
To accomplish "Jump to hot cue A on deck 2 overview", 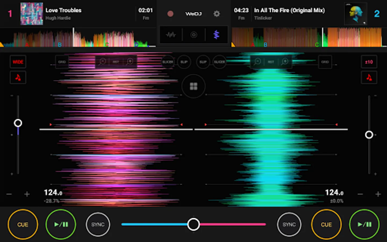I will tap(253, 45).
